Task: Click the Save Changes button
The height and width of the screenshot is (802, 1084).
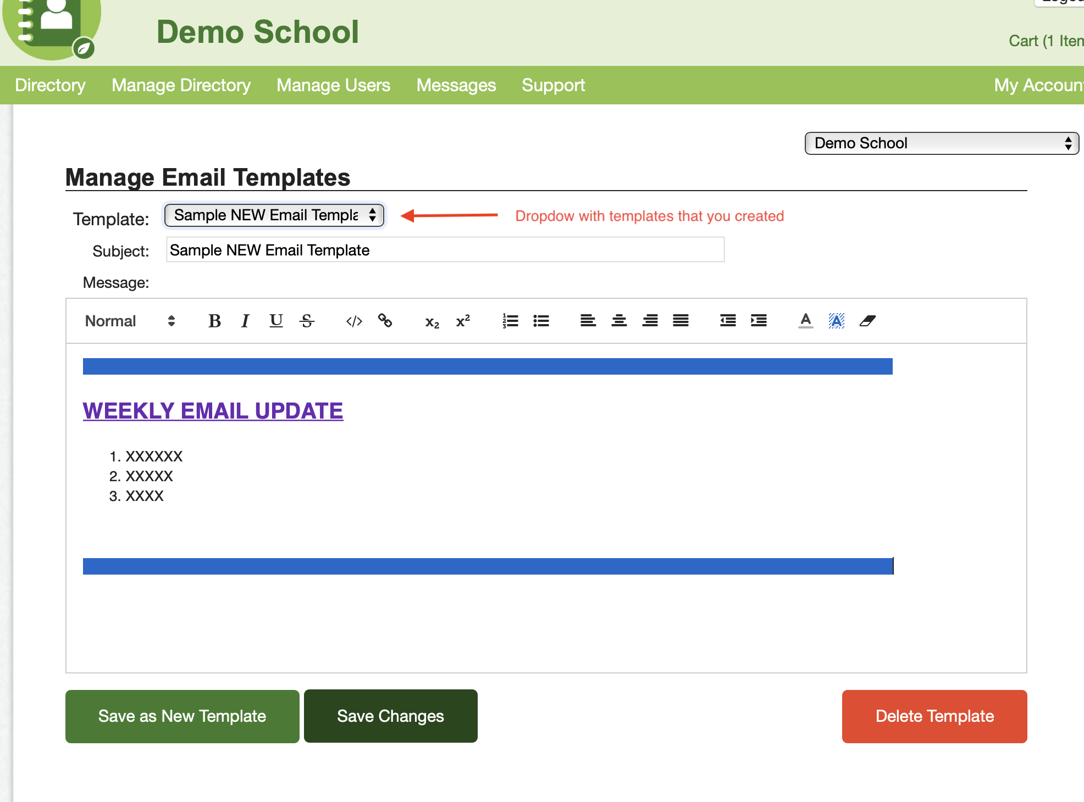Action: click(390, 716)
